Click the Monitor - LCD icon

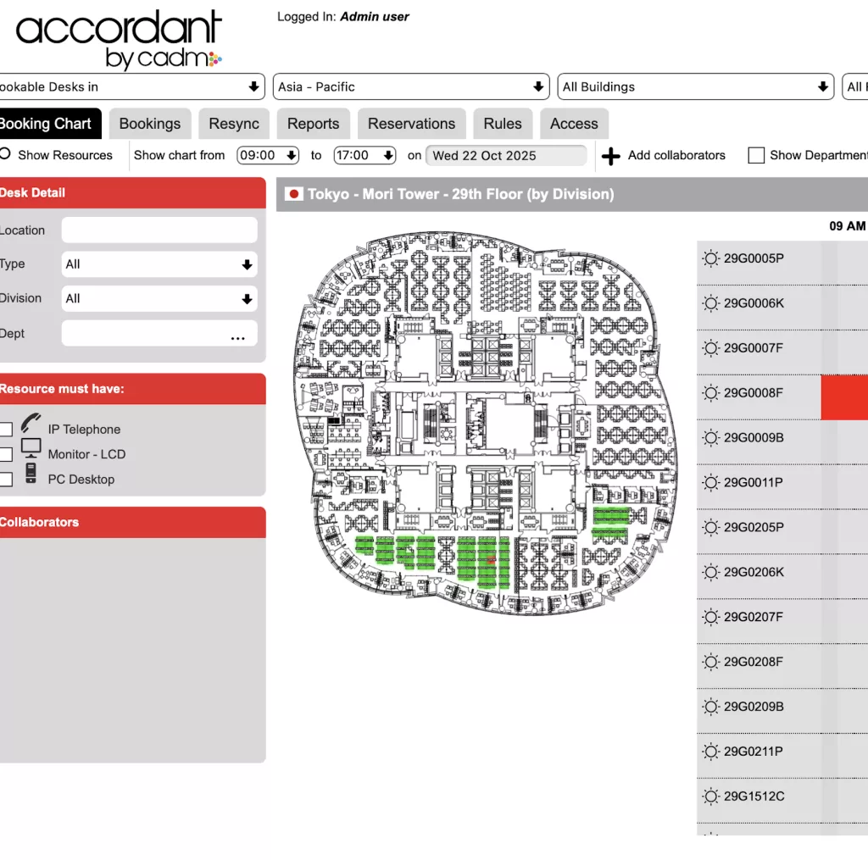pyautogui.click(x=31, y=447)
